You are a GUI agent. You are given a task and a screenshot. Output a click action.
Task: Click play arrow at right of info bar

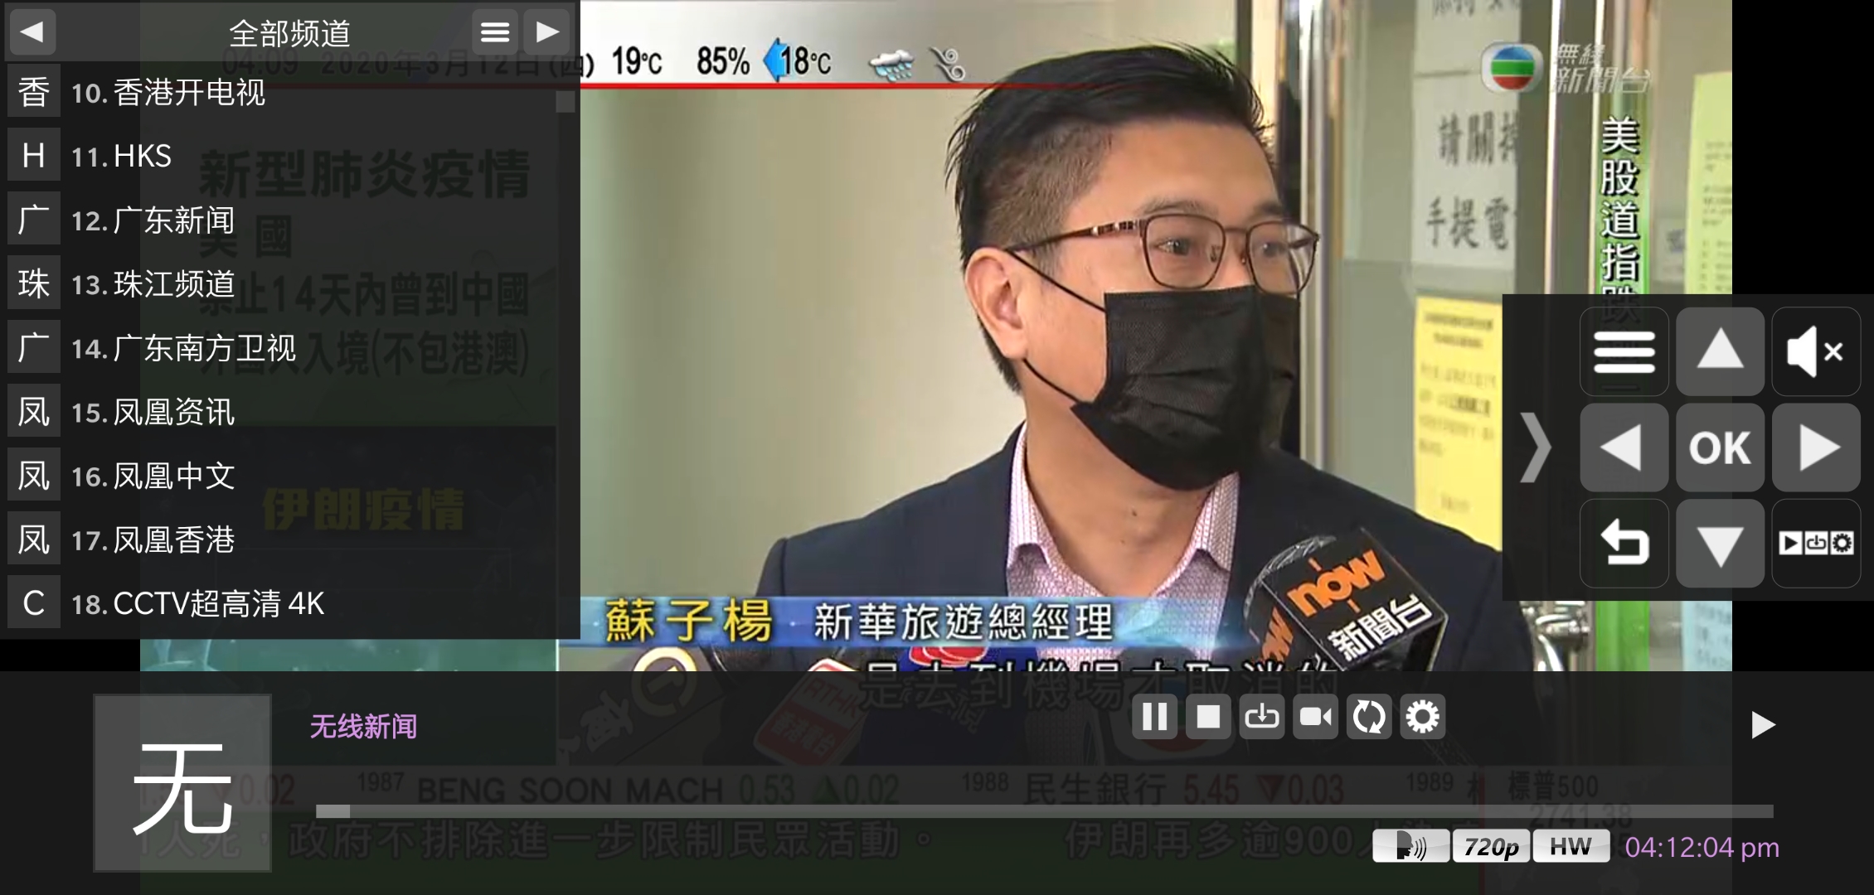(x=1762, y=725)
